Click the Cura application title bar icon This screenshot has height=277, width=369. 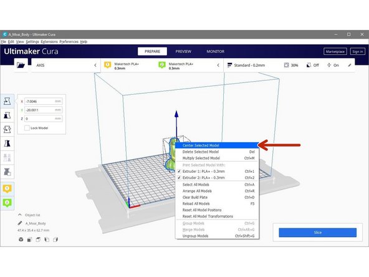coord(4,34)
